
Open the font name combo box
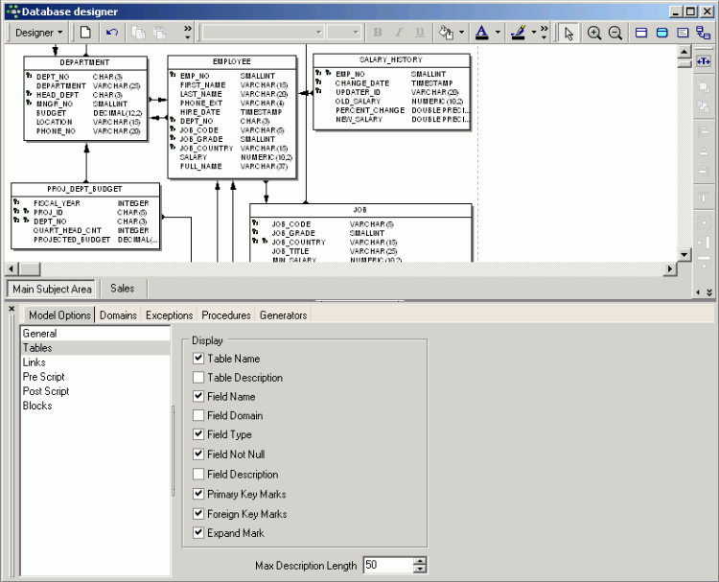[x=263, y=33]
